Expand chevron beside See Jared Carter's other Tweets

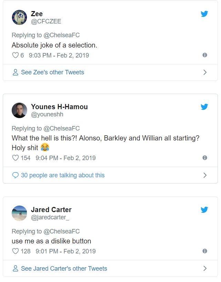click(x=205, y=269)
